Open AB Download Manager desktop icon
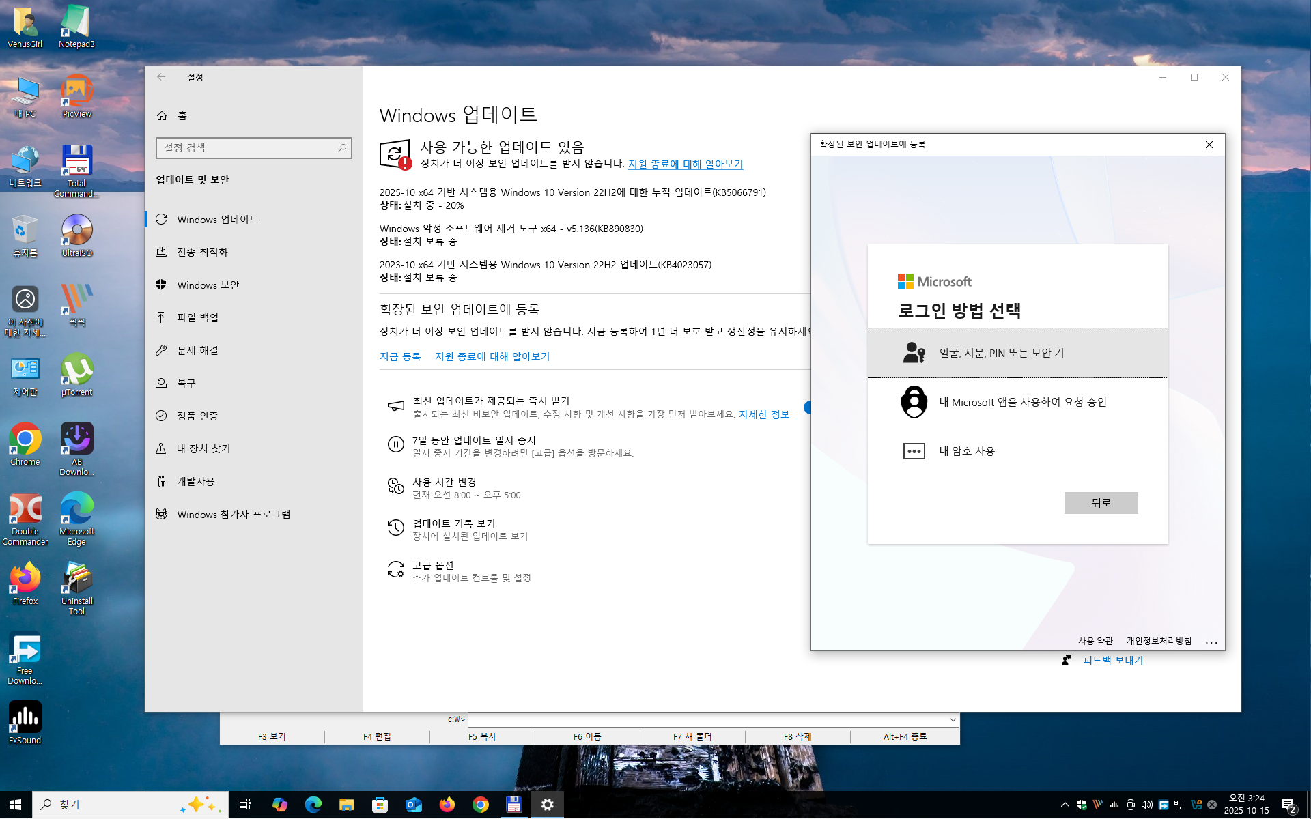The width and height of the screenshot is (1311, 819). pyautogui.click(x=76, y=449)
